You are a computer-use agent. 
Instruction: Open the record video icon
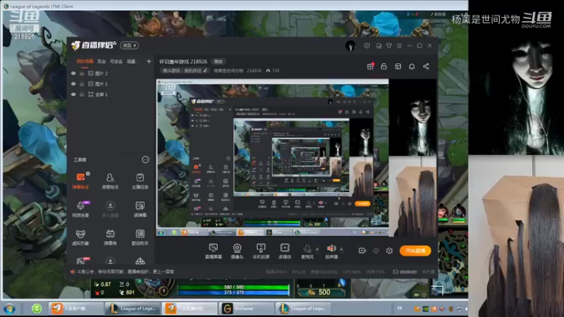362,251
